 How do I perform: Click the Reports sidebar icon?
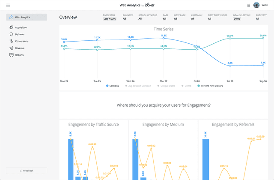point(11,55)
